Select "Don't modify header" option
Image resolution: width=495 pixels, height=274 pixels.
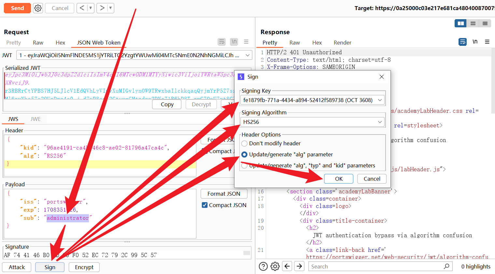[245, 144]
